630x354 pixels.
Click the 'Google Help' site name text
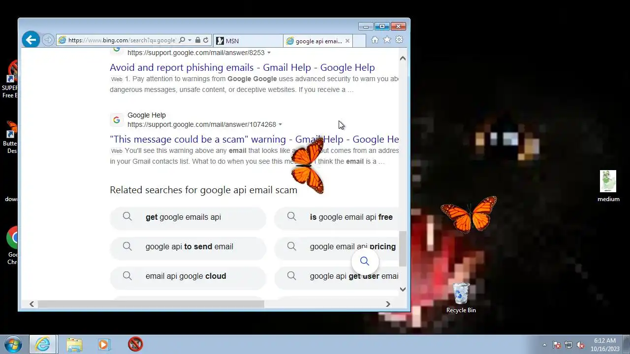pyautogui.click(x=147, y=115)
